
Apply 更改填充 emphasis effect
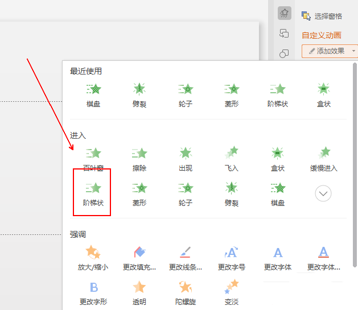click(x=139, y=258)
